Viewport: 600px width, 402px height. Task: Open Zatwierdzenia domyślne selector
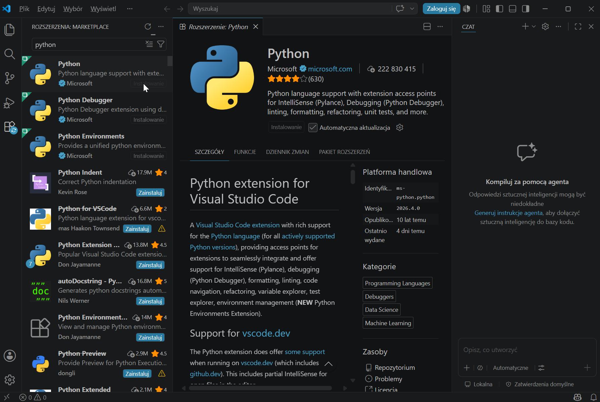540,384
